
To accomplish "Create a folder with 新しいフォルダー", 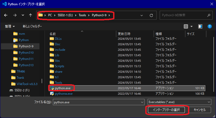I will tap(32, 26).
